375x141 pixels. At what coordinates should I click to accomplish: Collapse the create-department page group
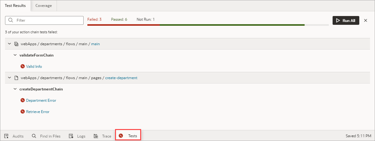pos(9,78)
